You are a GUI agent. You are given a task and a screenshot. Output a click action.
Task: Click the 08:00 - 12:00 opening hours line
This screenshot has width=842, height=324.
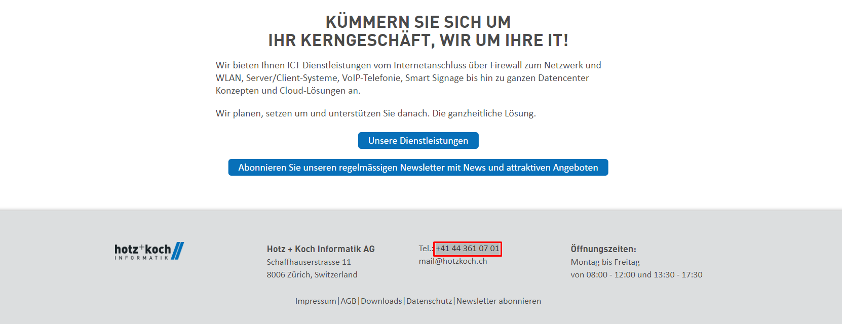tap(636, 275)
